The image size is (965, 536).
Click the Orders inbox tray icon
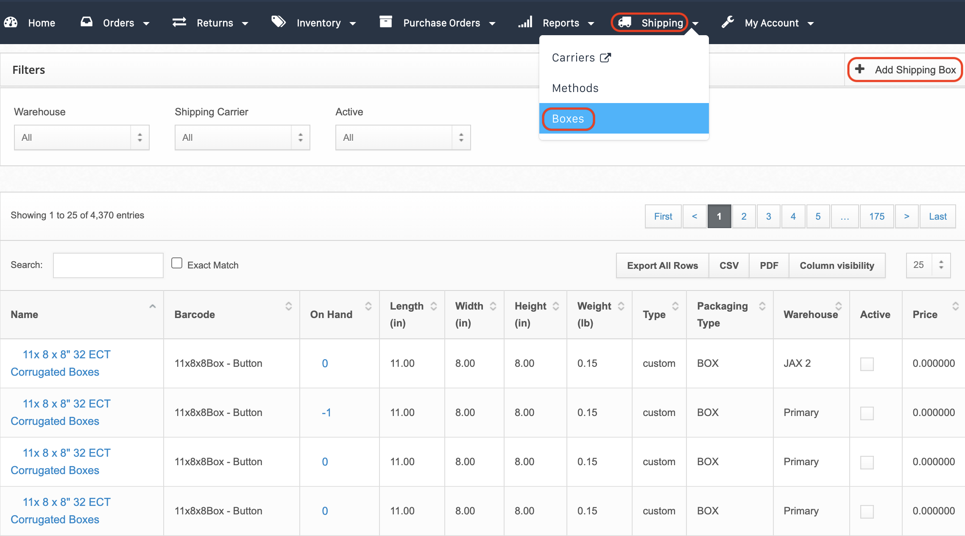click(86, 22)
